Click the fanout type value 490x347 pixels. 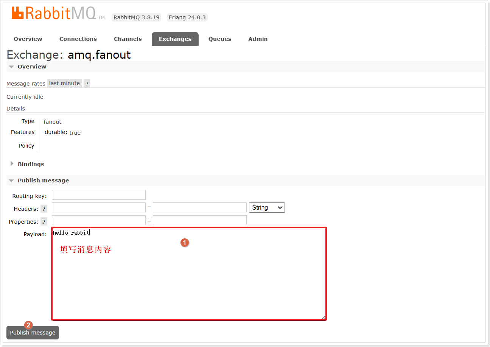(x=53, y=122)
